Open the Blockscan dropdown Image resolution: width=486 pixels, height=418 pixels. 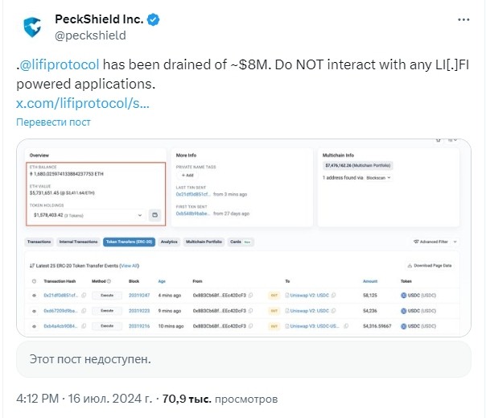tap(378, 178)
